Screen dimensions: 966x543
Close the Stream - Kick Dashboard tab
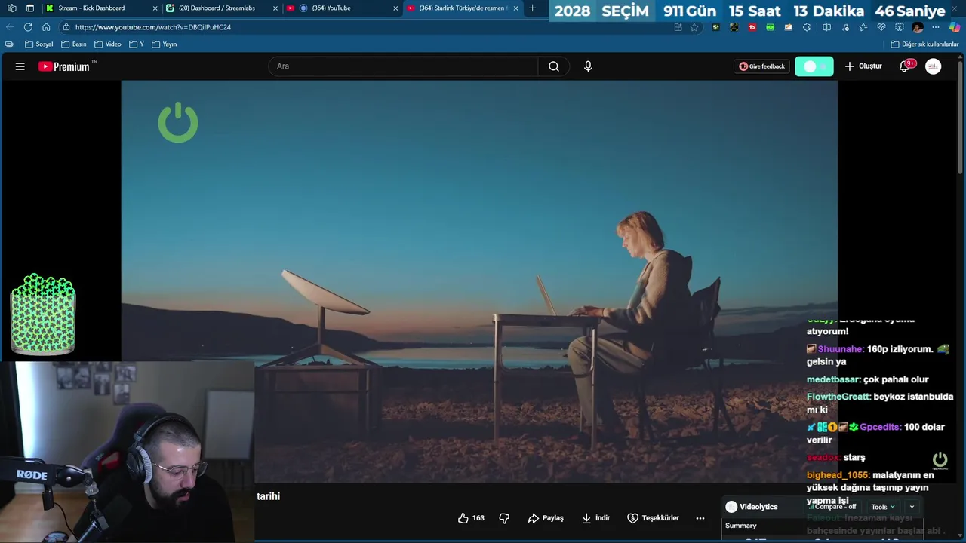pyautogui.click(x=155, y=8)
